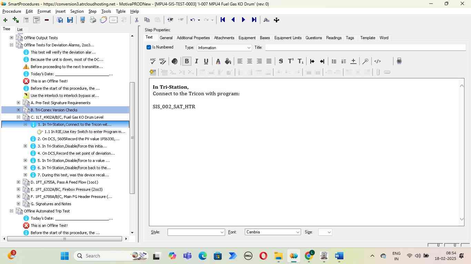Toggle bold formatting button
The height and width of the screenshot is (264, 471).
[x=187, y=61]
